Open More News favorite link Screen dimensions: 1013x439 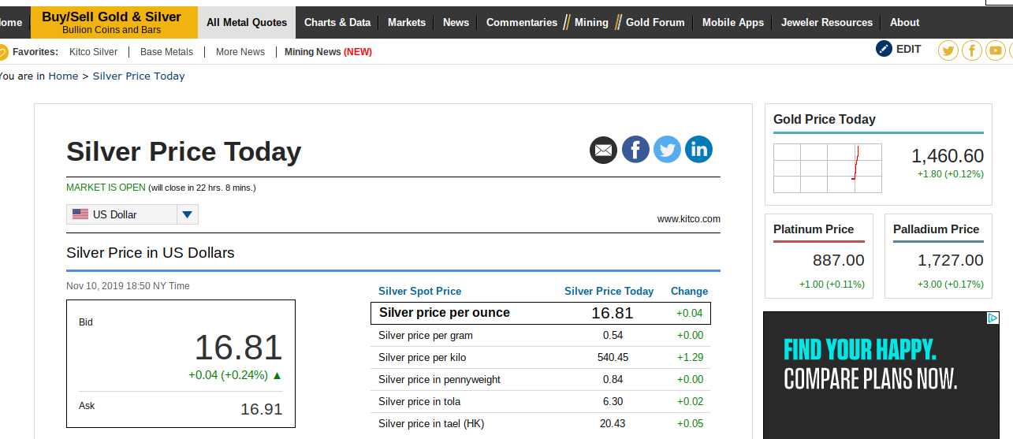tap(240, 52)
